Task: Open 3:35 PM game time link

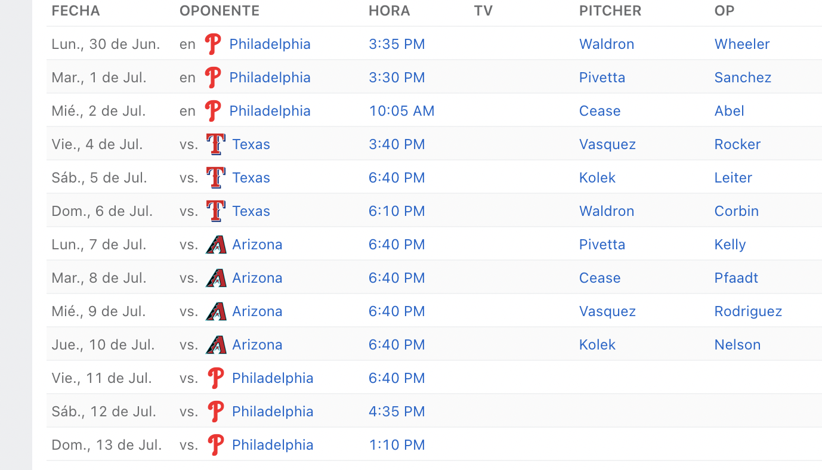Action: click(x=397, y=44)
